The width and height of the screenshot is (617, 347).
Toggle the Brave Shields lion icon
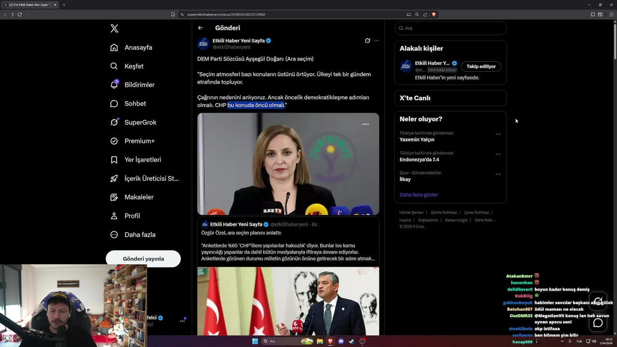[x=434, y=14]
